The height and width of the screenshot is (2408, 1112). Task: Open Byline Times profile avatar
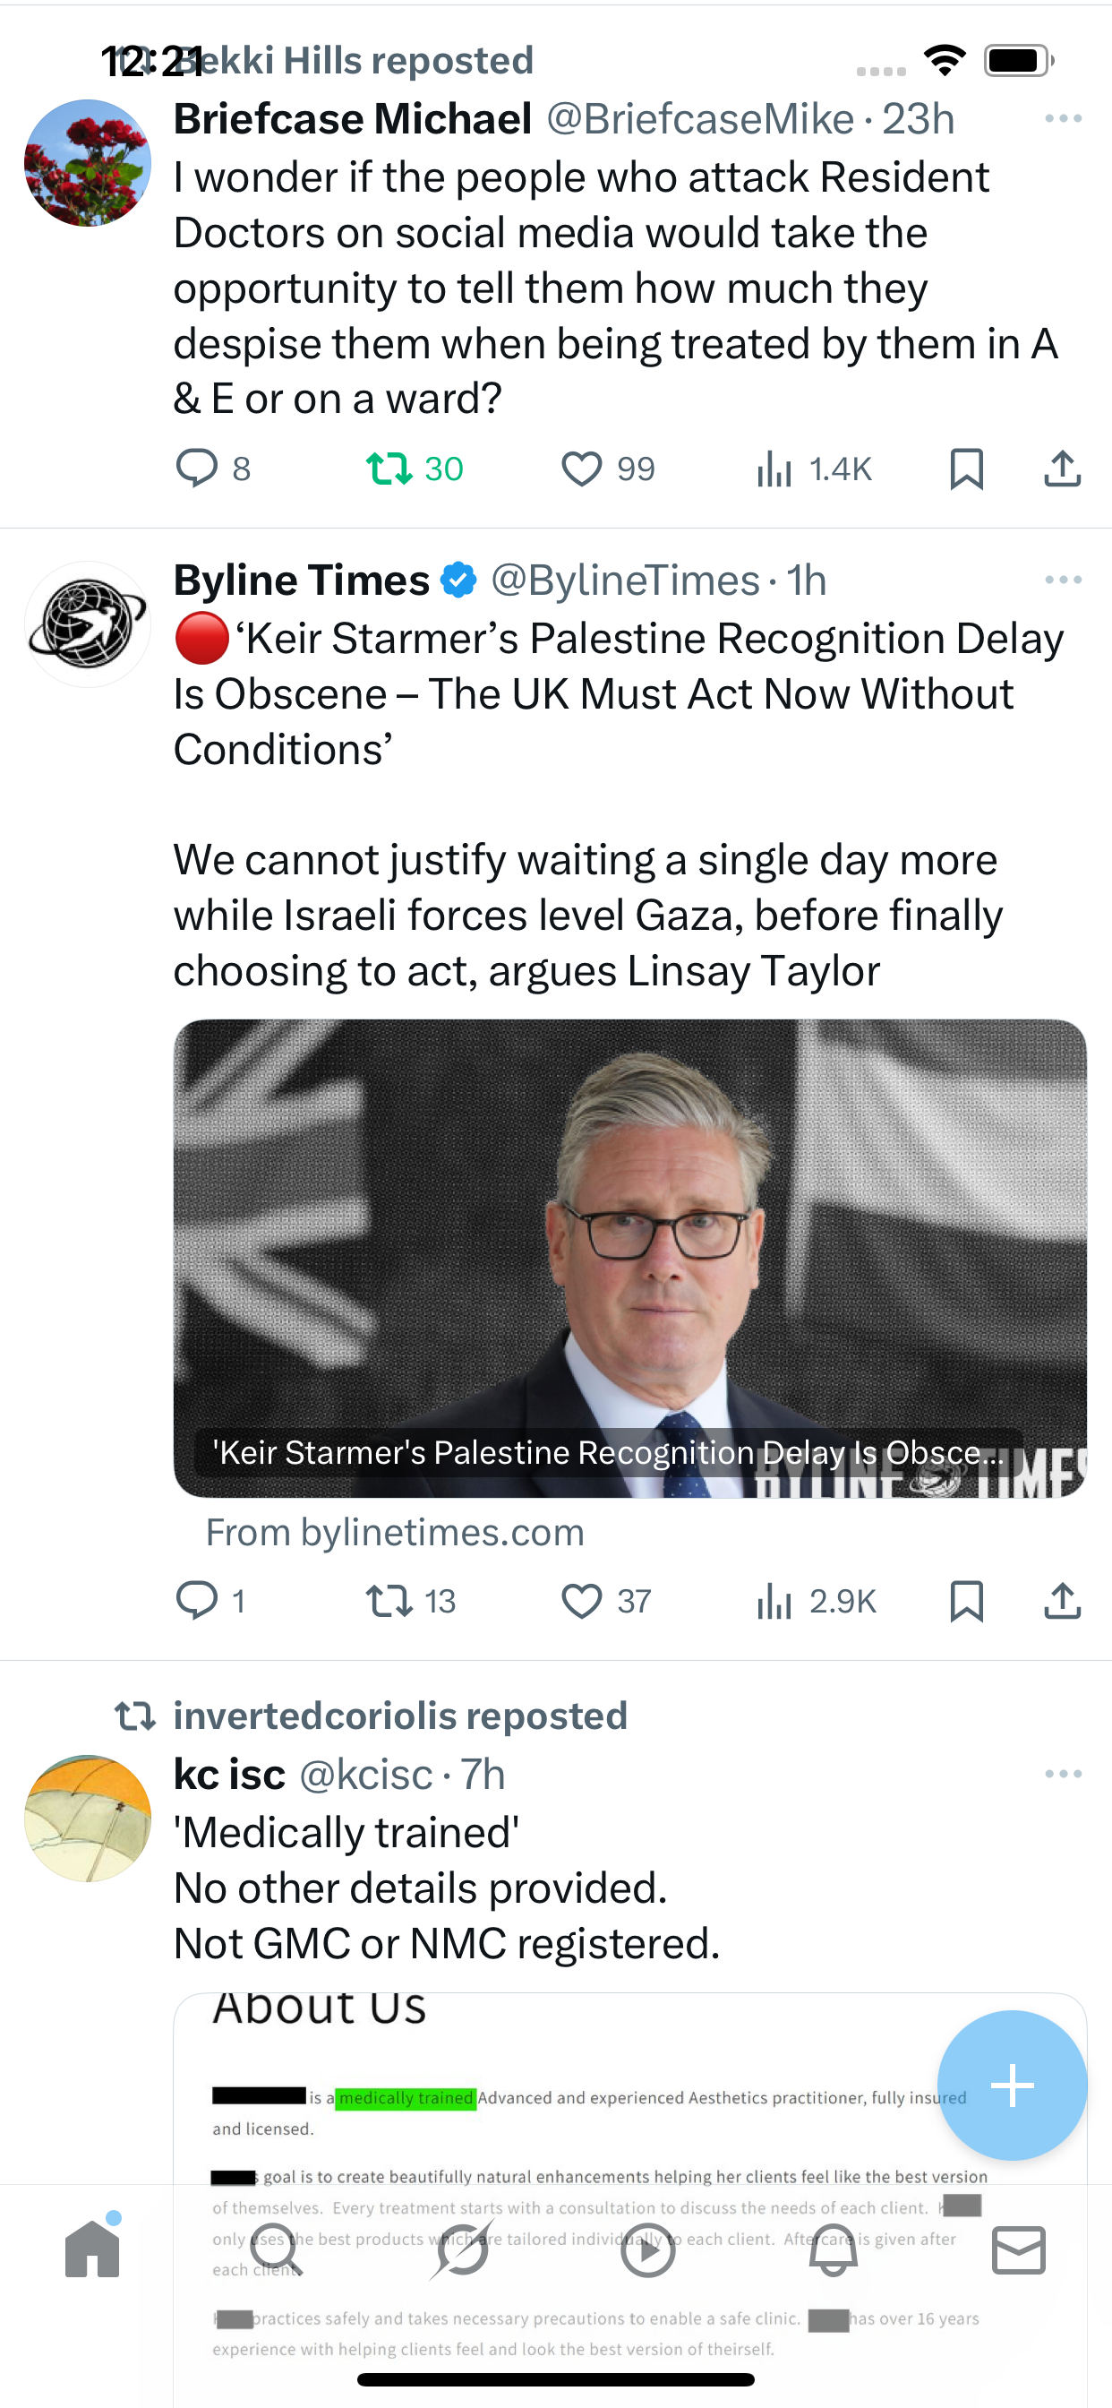tap(87, 624)
